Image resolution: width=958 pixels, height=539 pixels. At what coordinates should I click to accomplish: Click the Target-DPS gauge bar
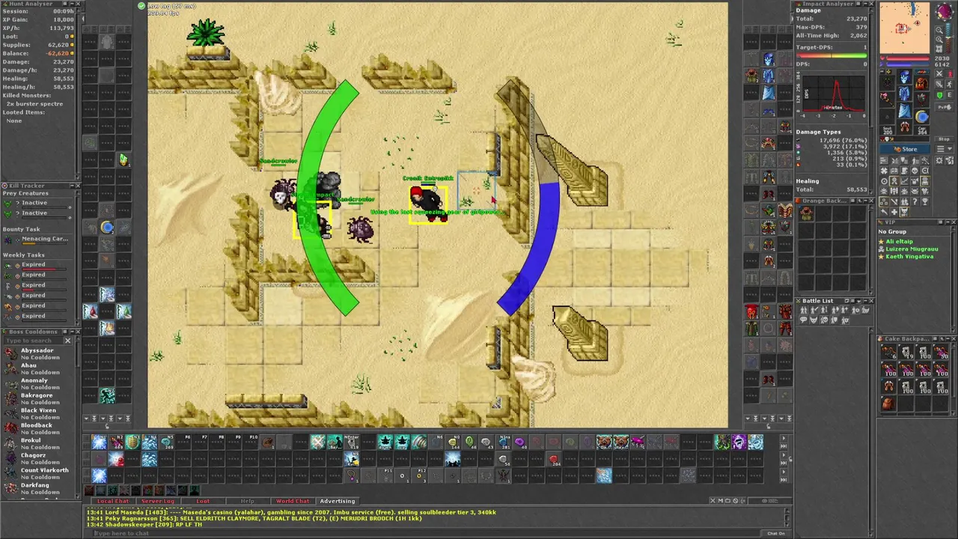(831, 55)
